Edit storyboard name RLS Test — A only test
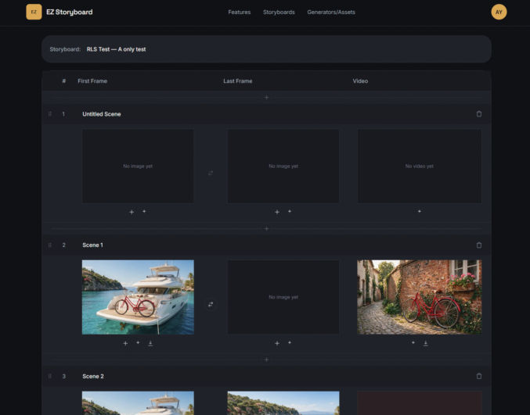530x415 pixels. click(x=116, y=49)
